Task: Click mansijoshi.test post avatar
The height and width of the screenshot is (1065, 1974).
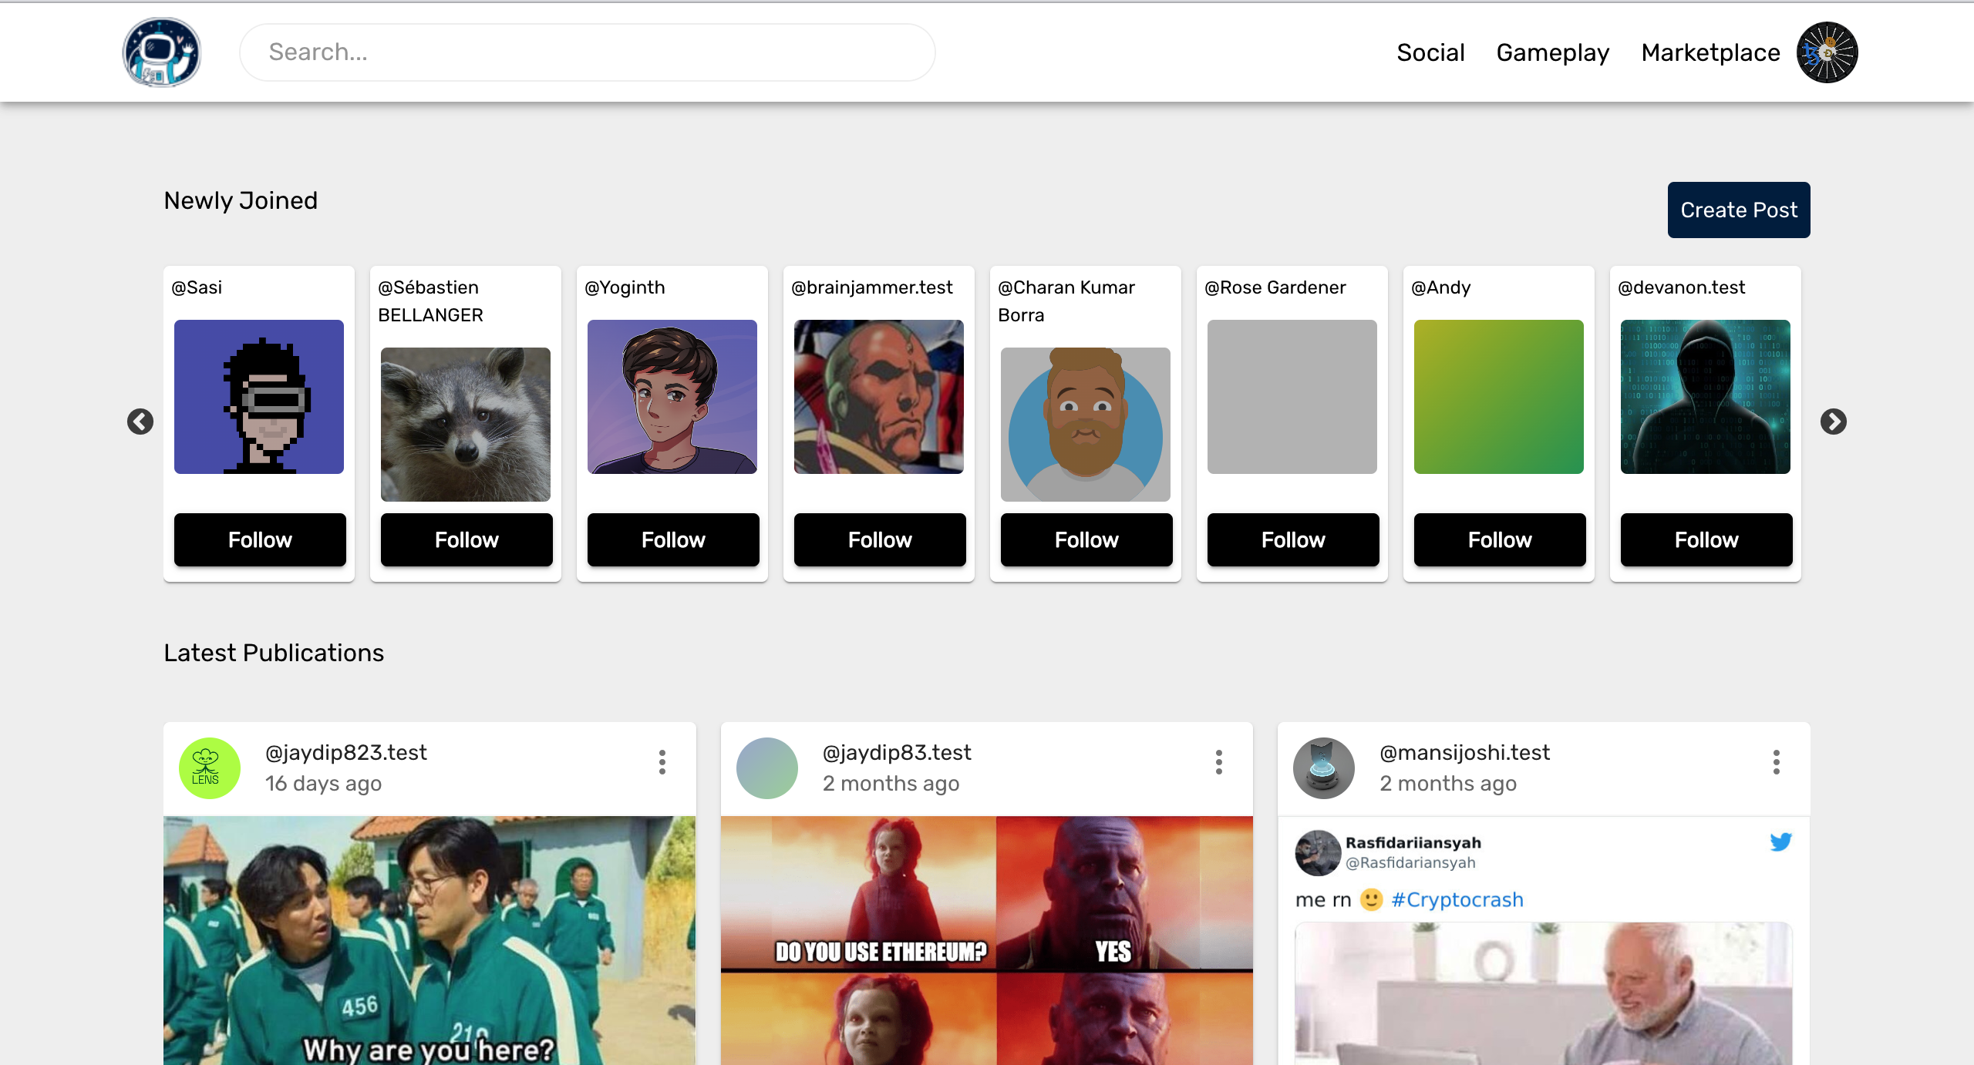Action: 1323,768
